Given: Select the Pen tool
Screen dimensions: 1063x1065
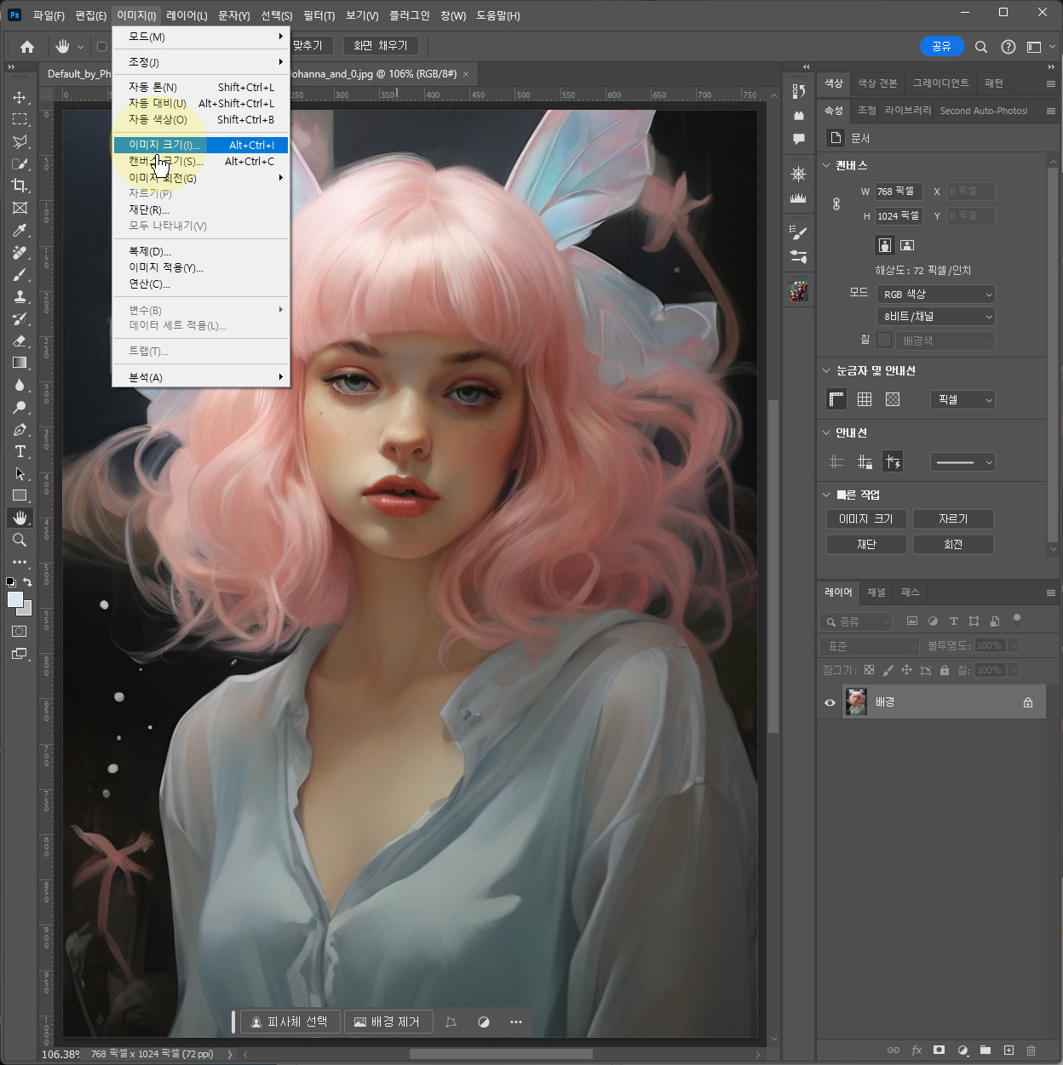Looking at the screenshot, I should coord(20,429).
